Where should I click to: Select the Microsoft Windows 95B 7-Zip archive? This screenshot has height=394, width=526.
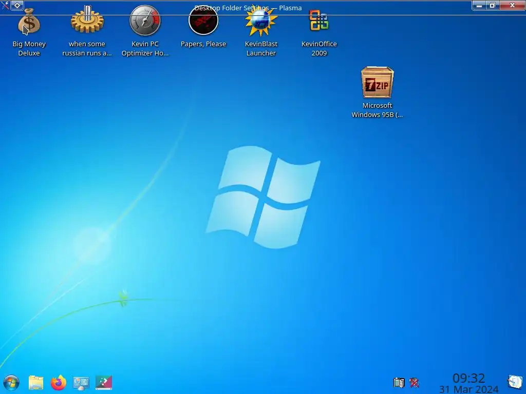click(377, 83)
